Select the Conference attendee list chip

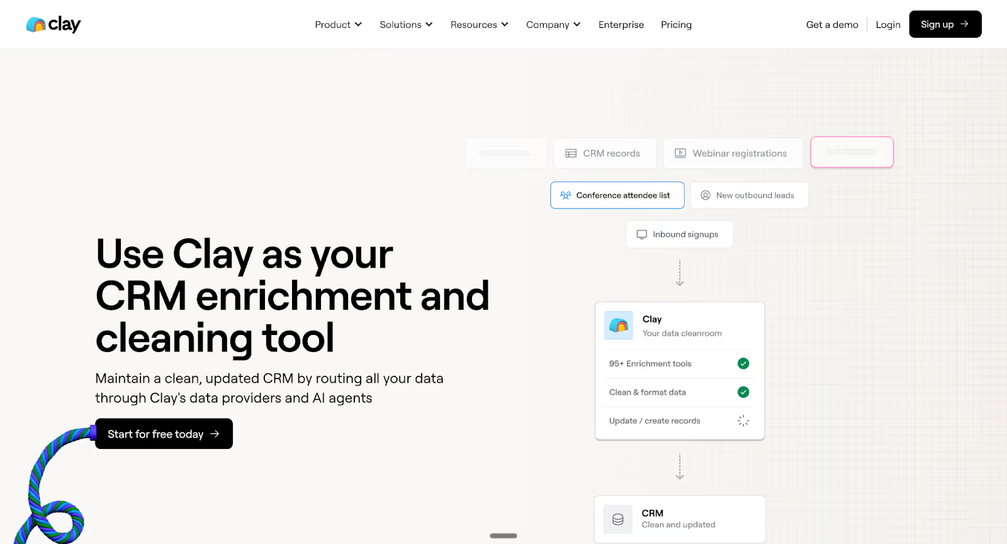617,195
